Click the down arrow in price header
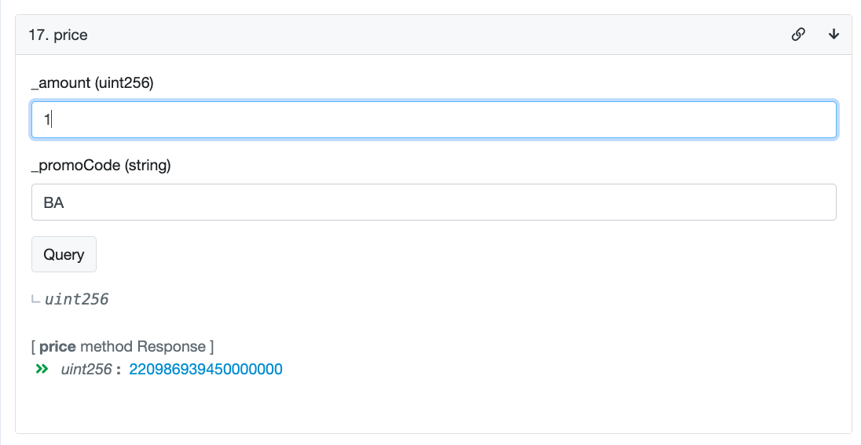 pyautogui.click(x=834, y=35)
